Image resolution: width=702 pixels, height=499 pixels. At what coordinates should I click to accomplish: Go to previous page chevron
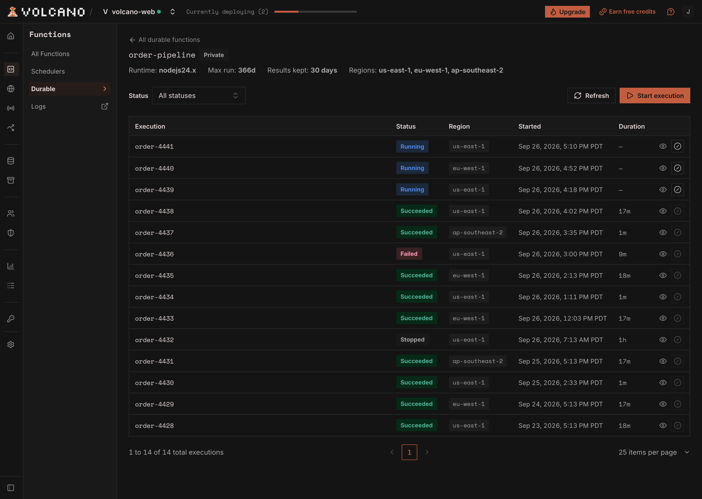pyautogui.click(x=392, y=452)
